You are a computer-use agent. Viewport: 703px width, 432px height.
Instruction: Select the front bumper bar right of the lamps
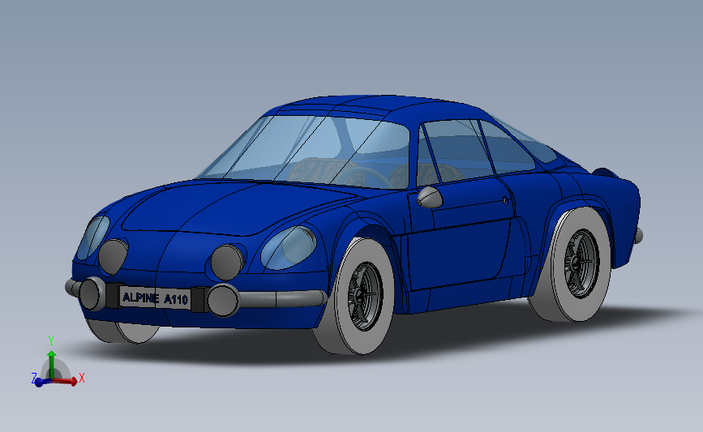click(282, 298)
